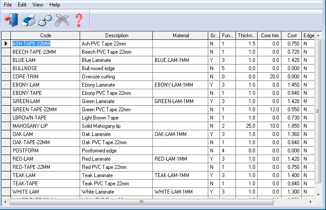Open the Edit menu

click(22, 4)
